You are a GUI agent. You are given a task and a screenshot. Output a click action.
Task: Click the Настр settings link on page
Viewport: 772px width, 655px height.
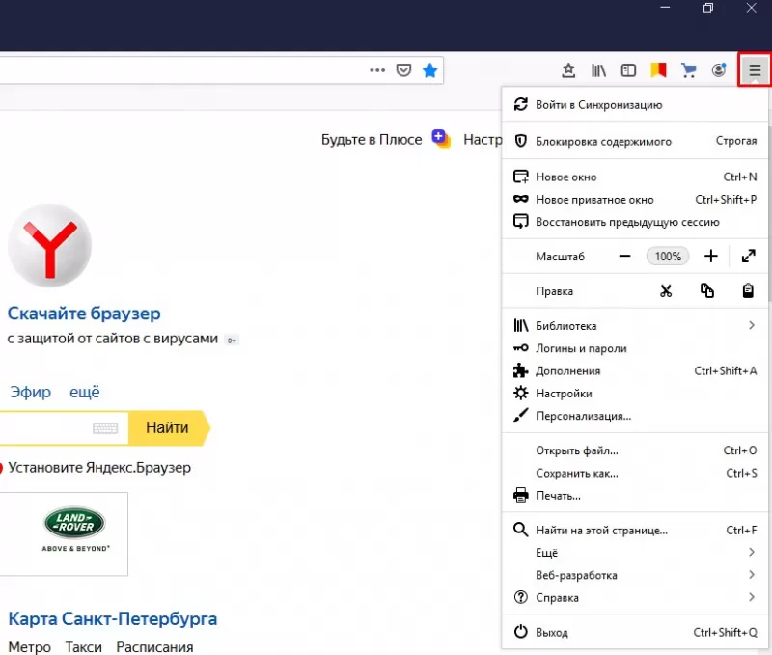point(482,140)
